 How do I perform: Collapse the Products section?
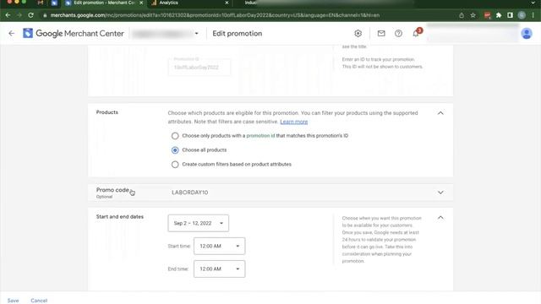[440, 113]
